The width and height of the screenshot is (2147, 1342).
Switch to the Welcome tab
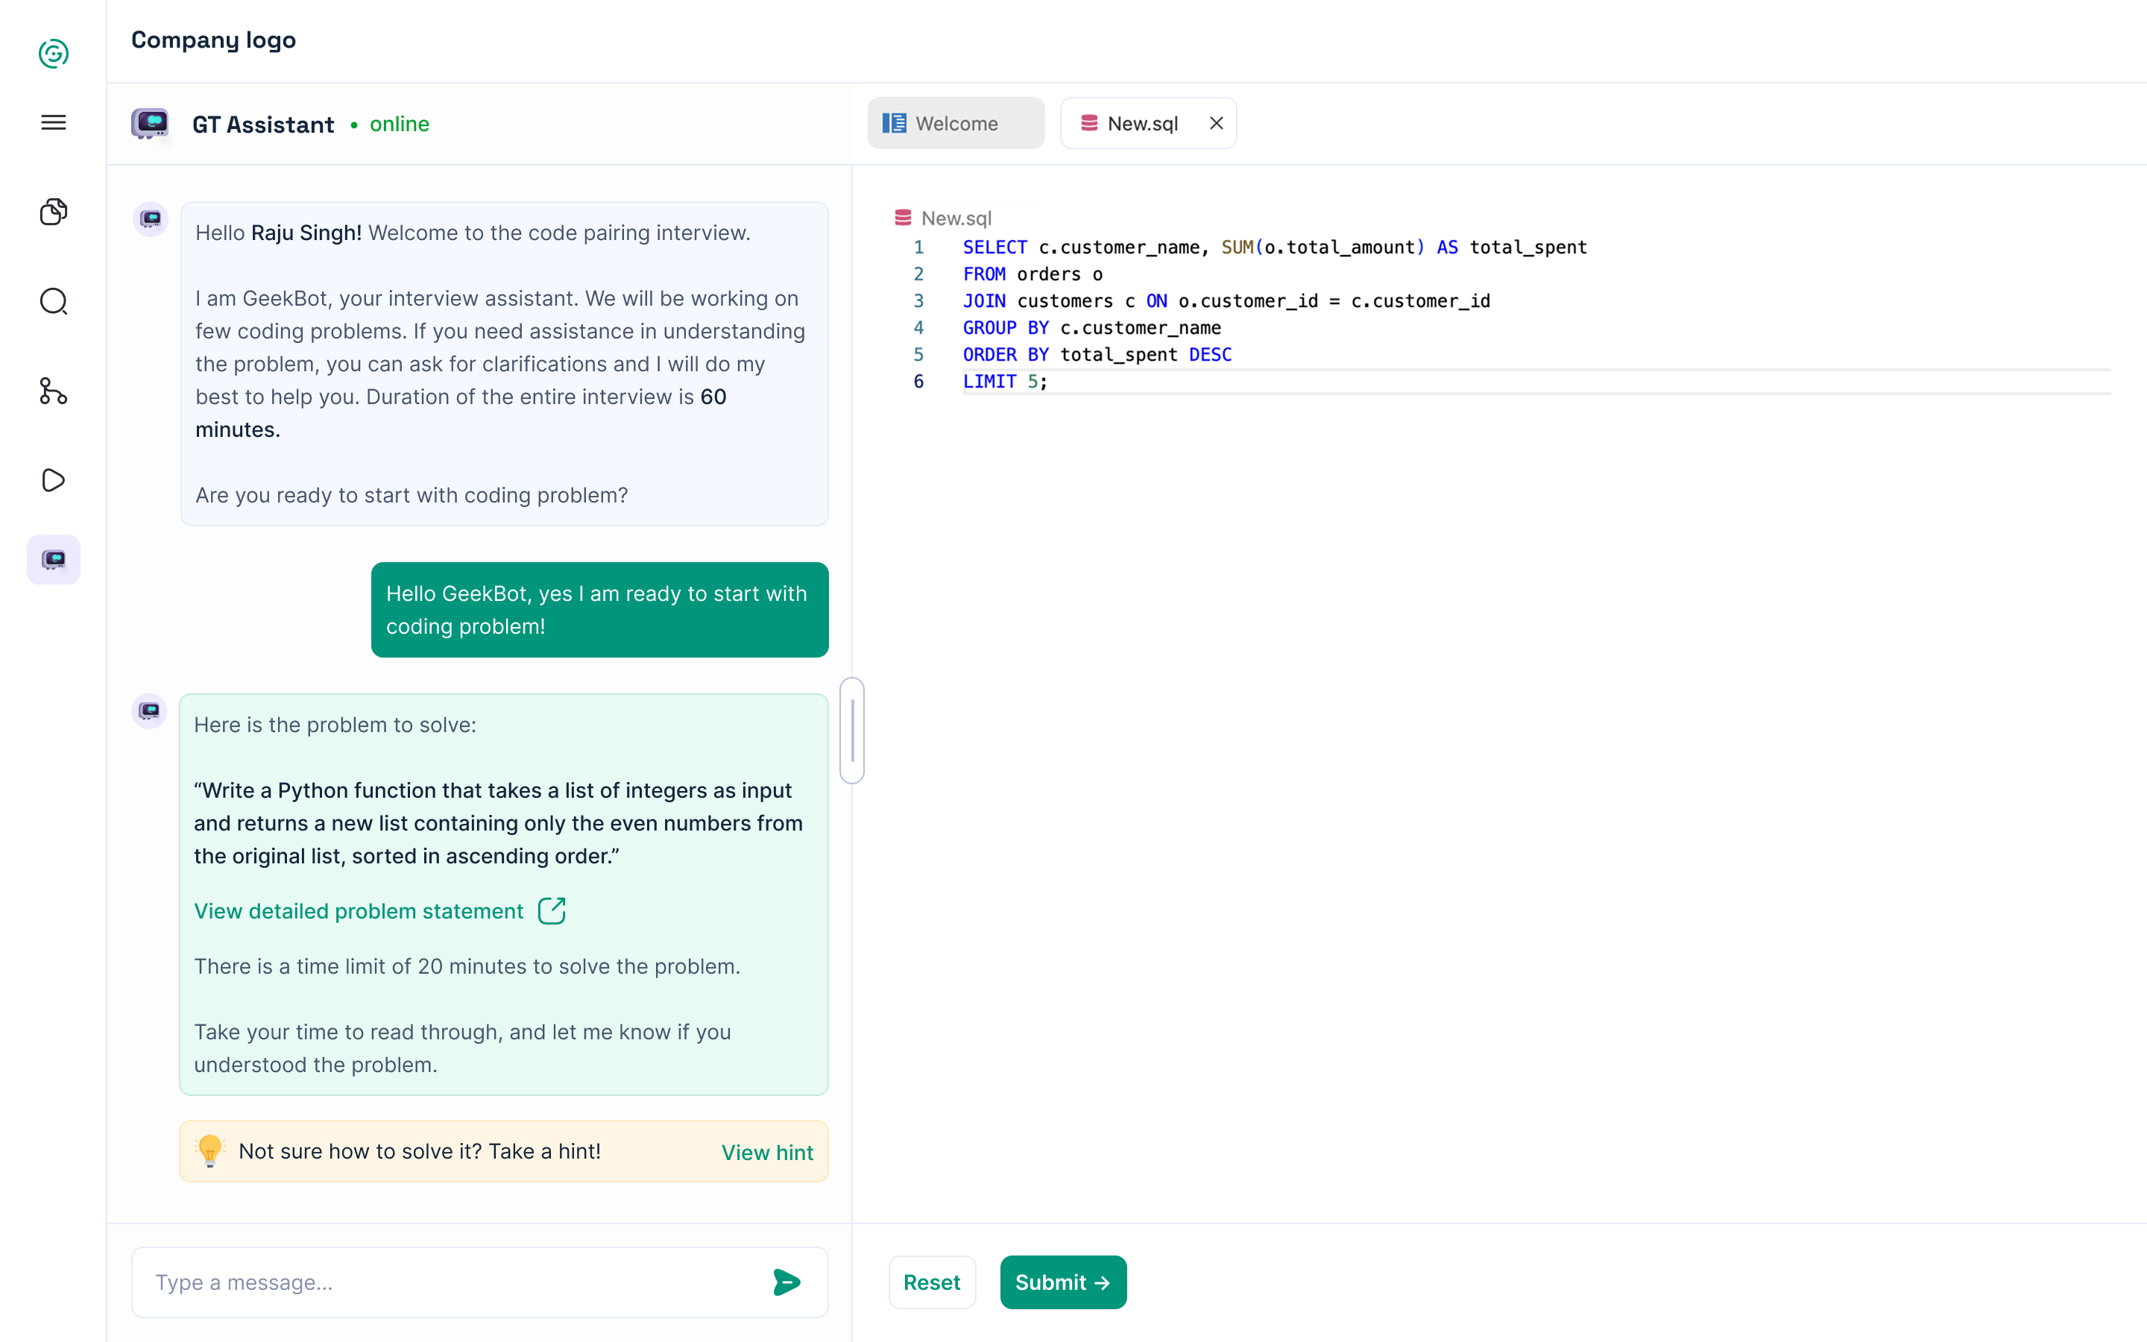[956, 123]
